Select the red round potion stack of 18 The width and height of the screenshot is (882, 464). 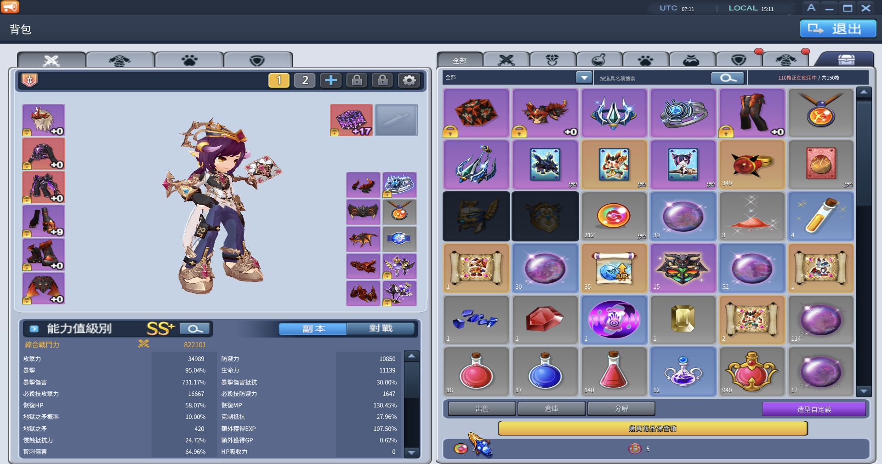pos(476,372)
